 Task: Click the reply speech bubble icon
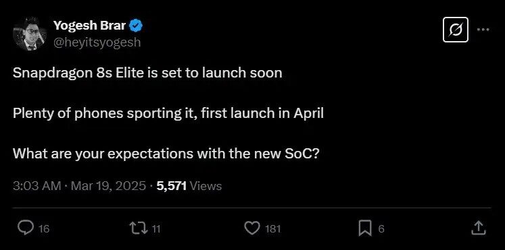pos(24,228)
